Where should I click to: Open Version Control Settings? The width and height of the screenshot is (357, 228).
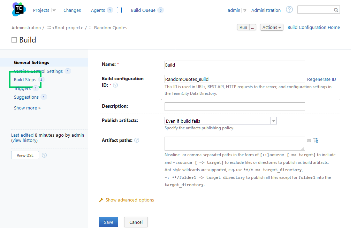[38, 71]
